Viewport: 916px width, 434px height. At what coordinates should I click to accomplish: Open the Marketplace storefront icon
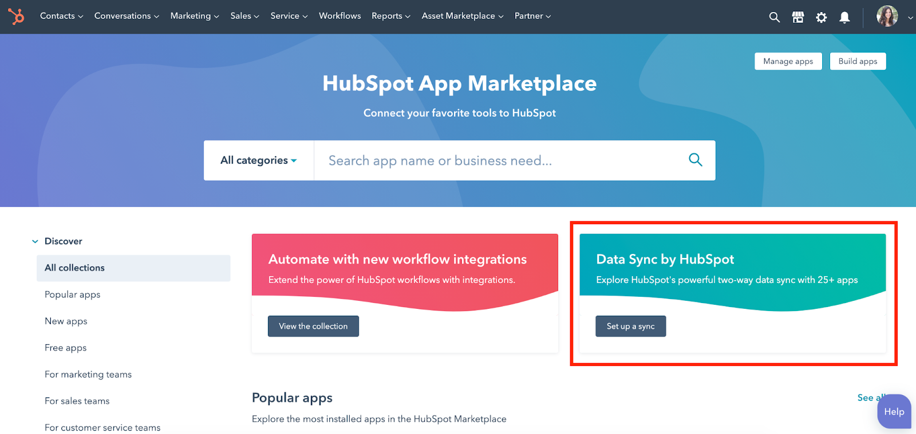point(798,17)
